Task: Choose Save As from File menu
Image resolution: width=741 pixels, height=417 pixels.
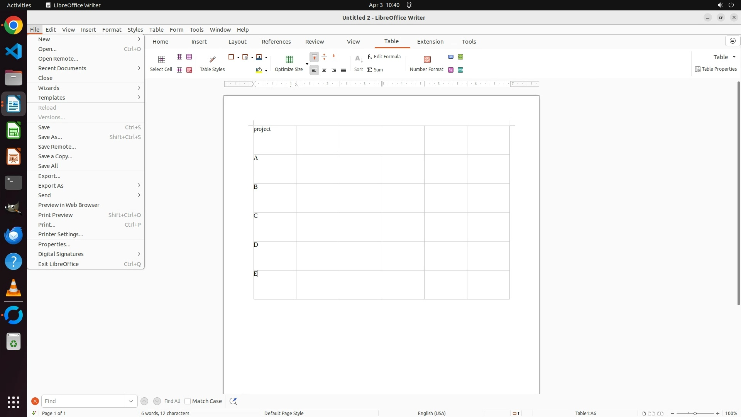Action: [50, 137]
